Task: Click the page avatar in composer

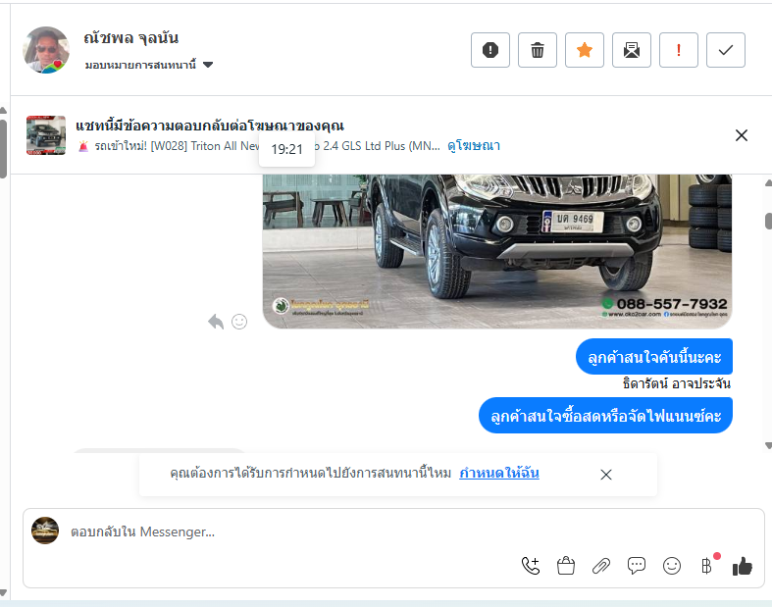Action: (x=45, y=531)
